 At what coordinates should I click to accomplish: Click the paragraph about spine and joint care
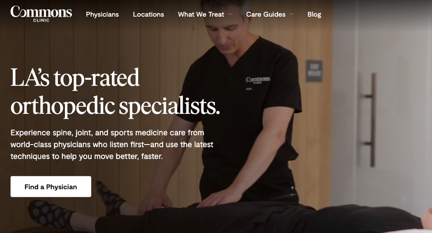click(x=112, y=145)
